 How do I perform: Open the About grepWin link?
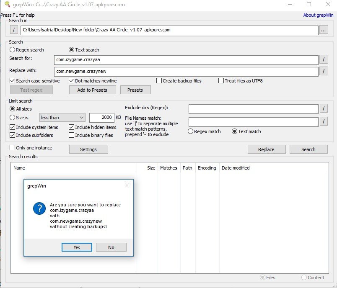pyautogui.click(x=318, y=15)
